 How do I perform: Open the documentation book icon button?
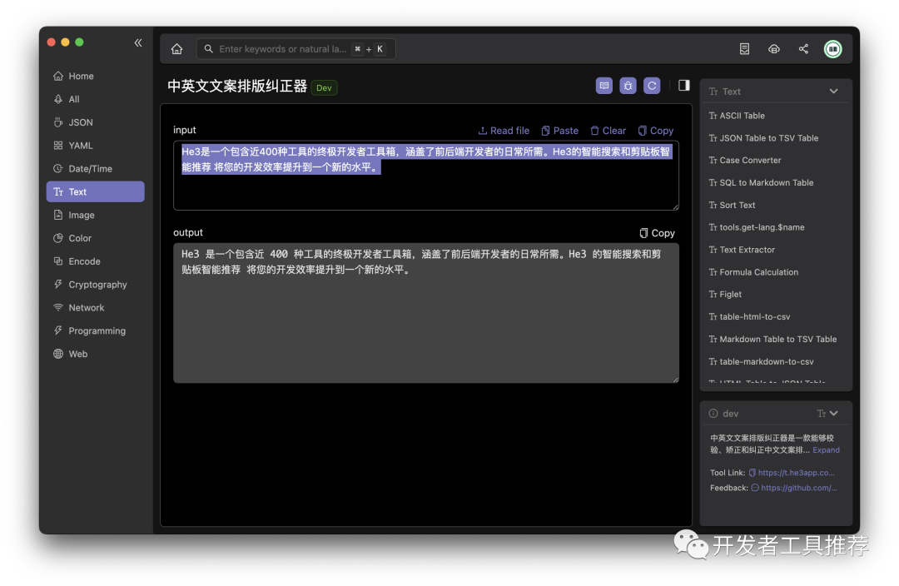(604, 86)
